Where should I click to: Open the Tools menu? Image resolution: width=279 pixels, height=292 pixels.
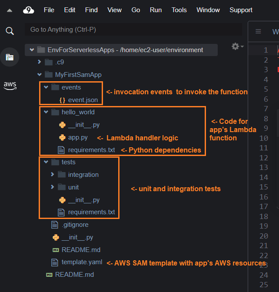(x=179, y=10)
